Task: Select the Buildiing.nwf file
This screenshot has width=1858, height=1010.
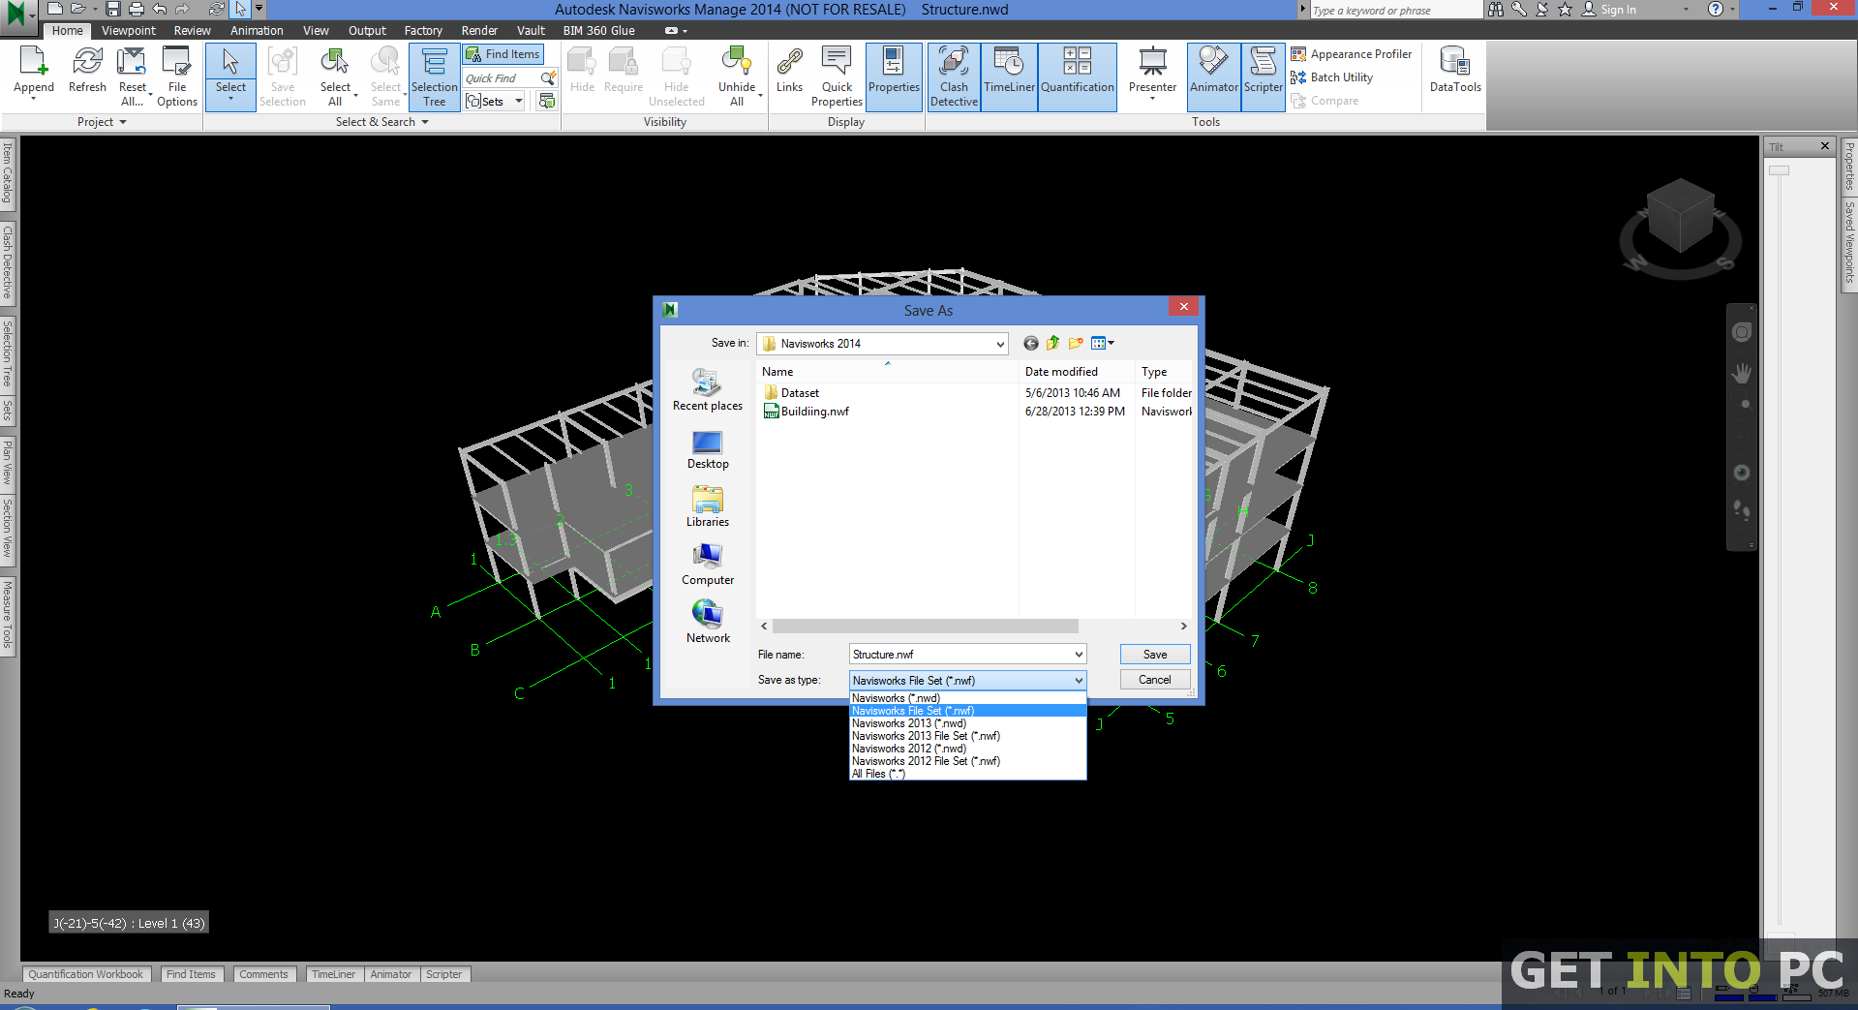Action: coord(807,412)
